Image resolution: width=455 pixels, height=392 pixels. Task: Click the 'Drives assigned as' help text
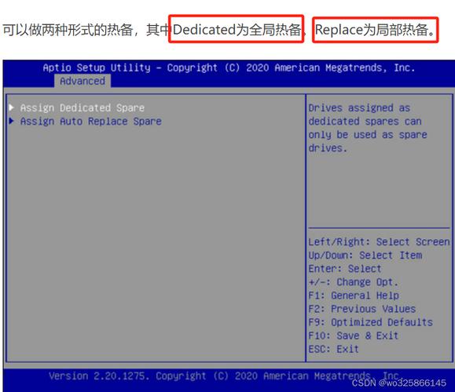point(359,107)
